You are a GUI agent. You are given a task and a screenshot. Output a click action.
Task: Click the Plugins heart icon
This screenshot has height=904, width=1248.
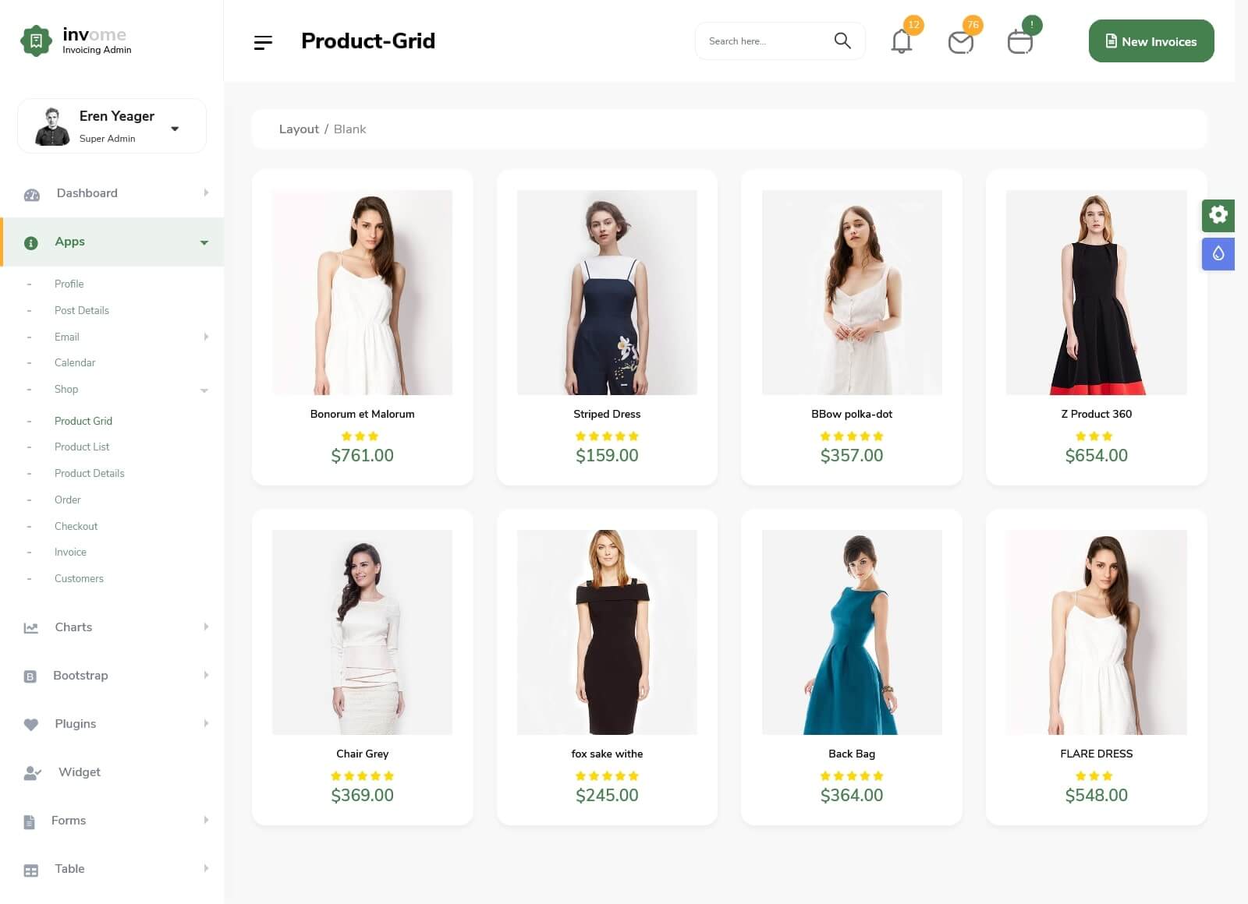pyautogui.click(x=31, y=725)
